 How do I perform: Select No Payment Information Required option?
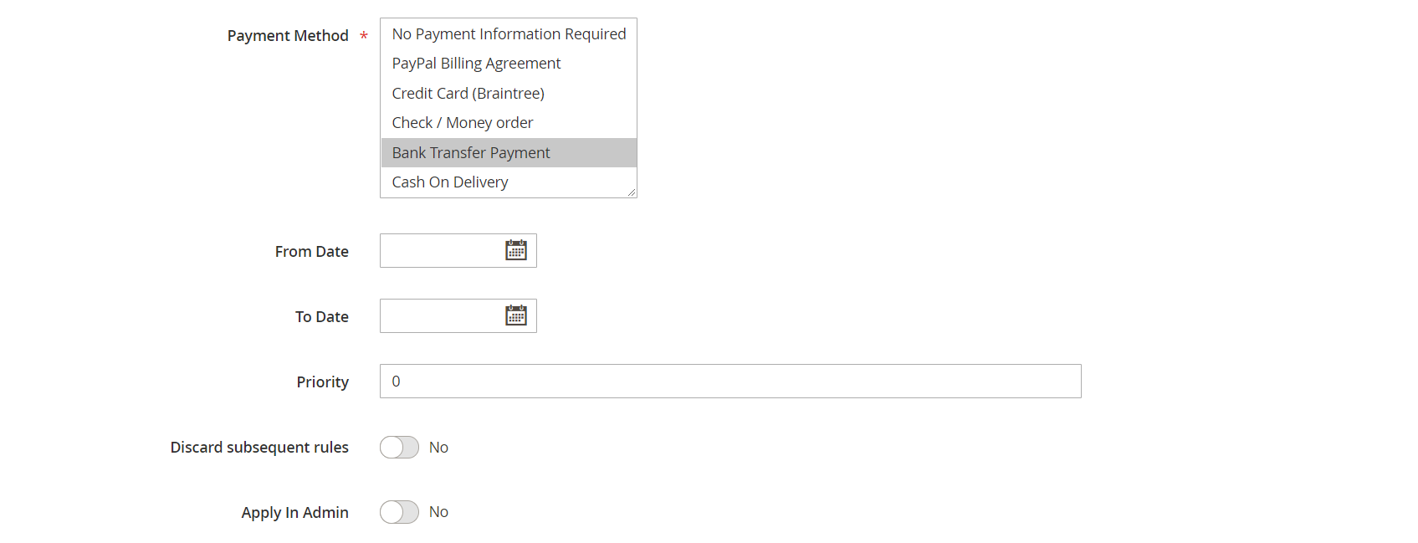[509, 34]
